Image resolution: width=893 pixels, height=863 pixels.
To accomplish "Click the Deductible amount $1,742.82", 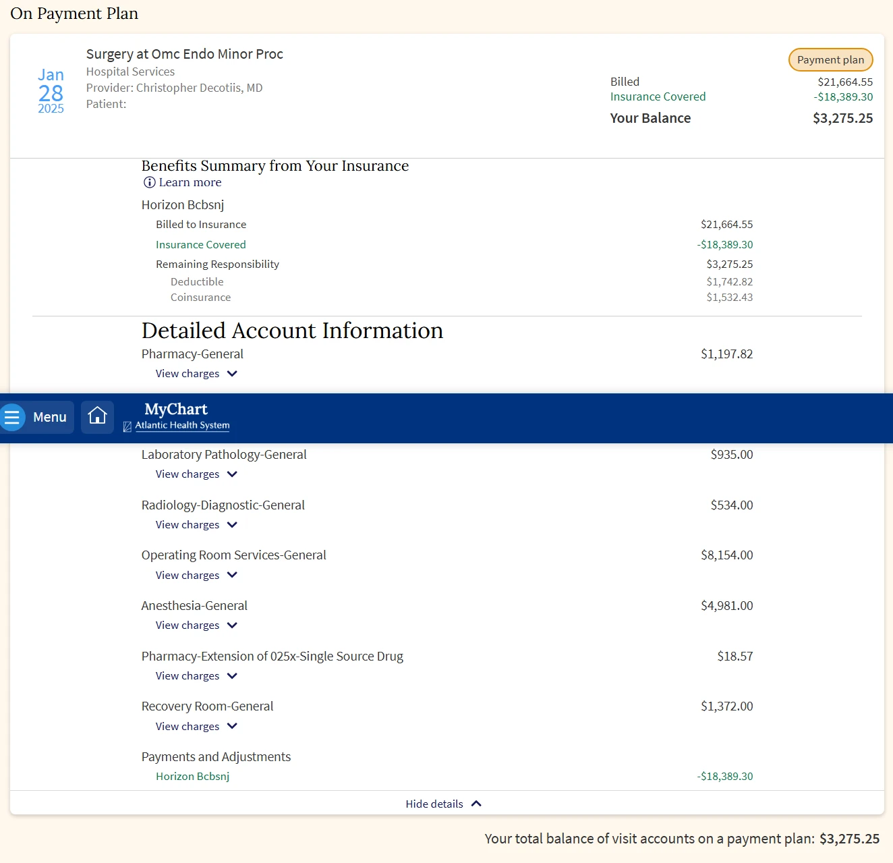I will point(730,281).
